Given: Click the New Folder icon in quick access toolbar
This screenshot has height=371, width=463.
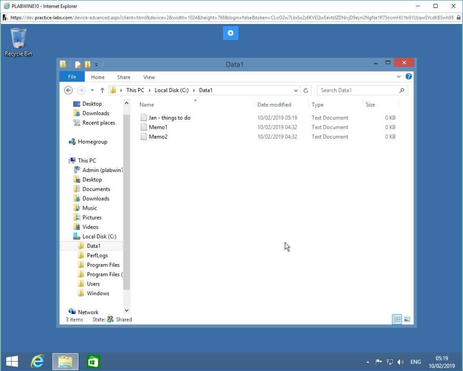Looking at the screenshot, I should tap(88, 64).
